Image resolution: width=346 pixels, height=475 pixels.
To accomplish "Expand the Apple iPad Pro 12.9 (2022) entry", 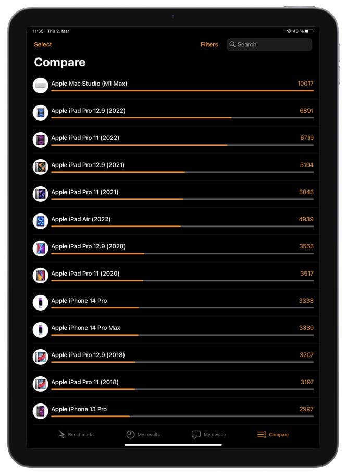I will 172,112.
